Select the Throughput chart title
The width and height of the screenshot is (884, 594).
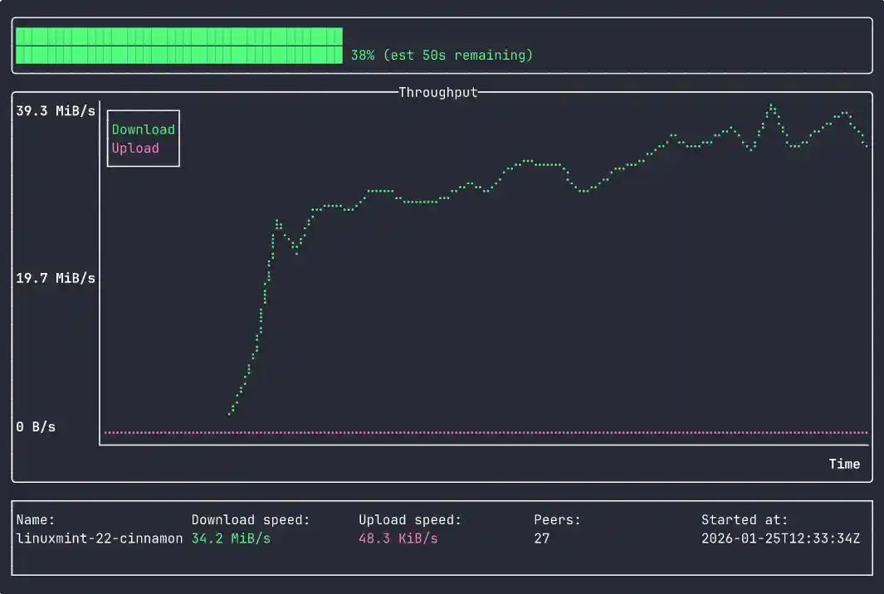tap(438, 92)
